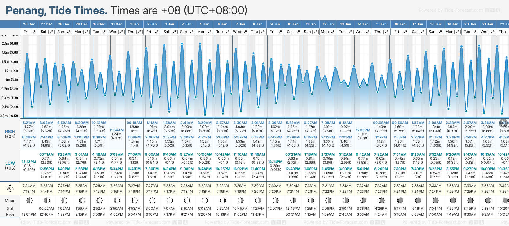Select the 15 Jan date header
509x226 pixels.
click(x=381, y=24)
